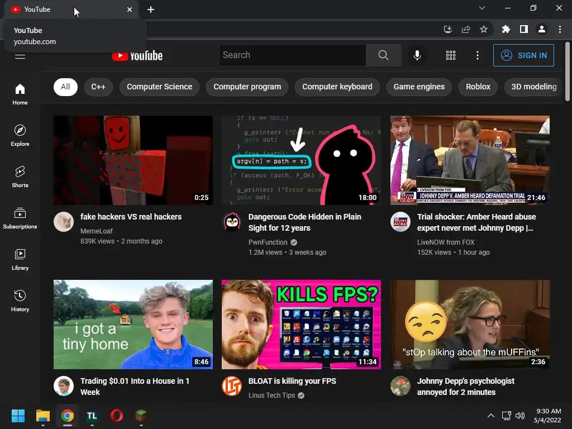Image resolution: width=572 pixels, height=429 pixels.
Task: Open the Windows Start menu
Action: click(18, 416)
